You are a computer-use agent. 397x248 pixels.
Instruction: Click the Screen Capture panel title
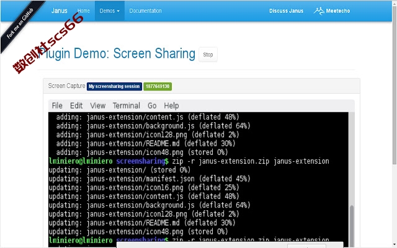click(x=66, y=86)
